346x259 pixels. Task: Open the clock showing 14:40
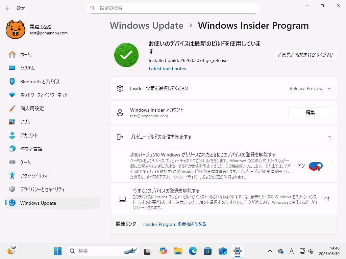pos(329,251)
